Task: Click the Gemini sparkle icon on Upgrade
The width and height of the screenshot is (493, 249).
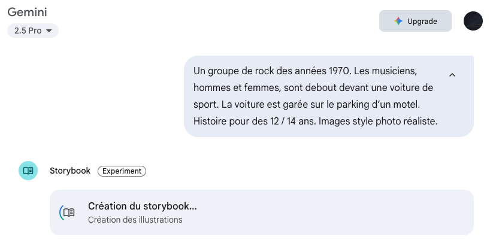Action: click(x=398, y=21)
